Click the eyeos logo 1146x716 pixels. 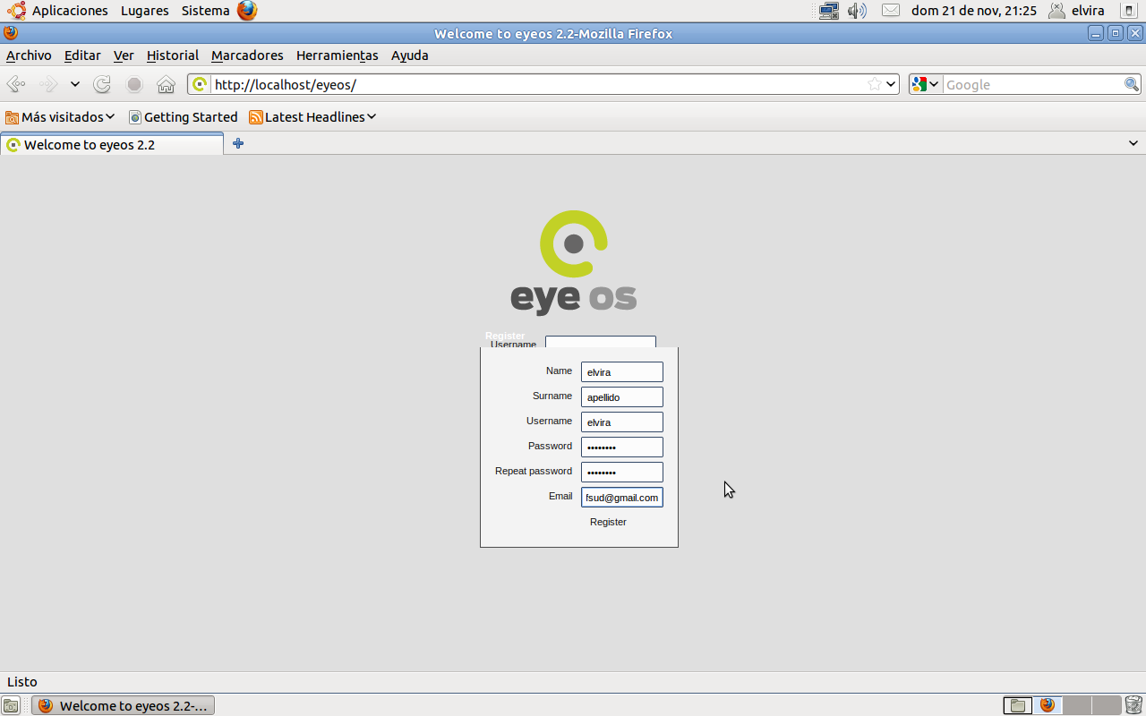click(x=574, y=262)
